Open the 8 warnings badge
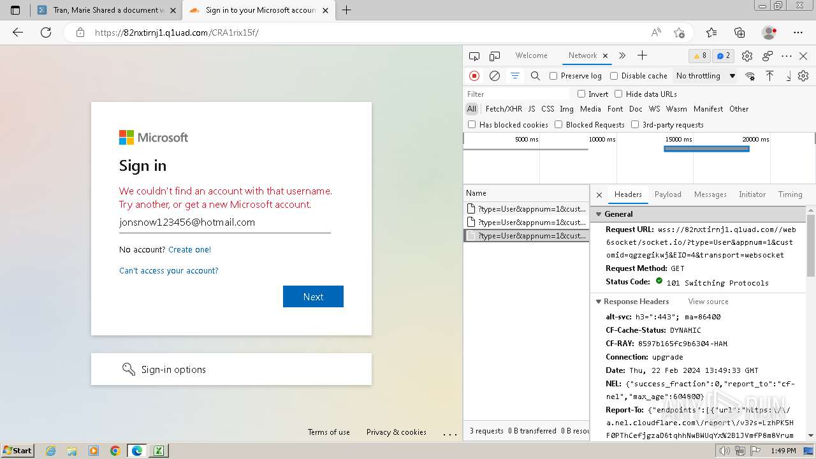The width and height of the screenshot is (816, 459). (x=700, y=55)
